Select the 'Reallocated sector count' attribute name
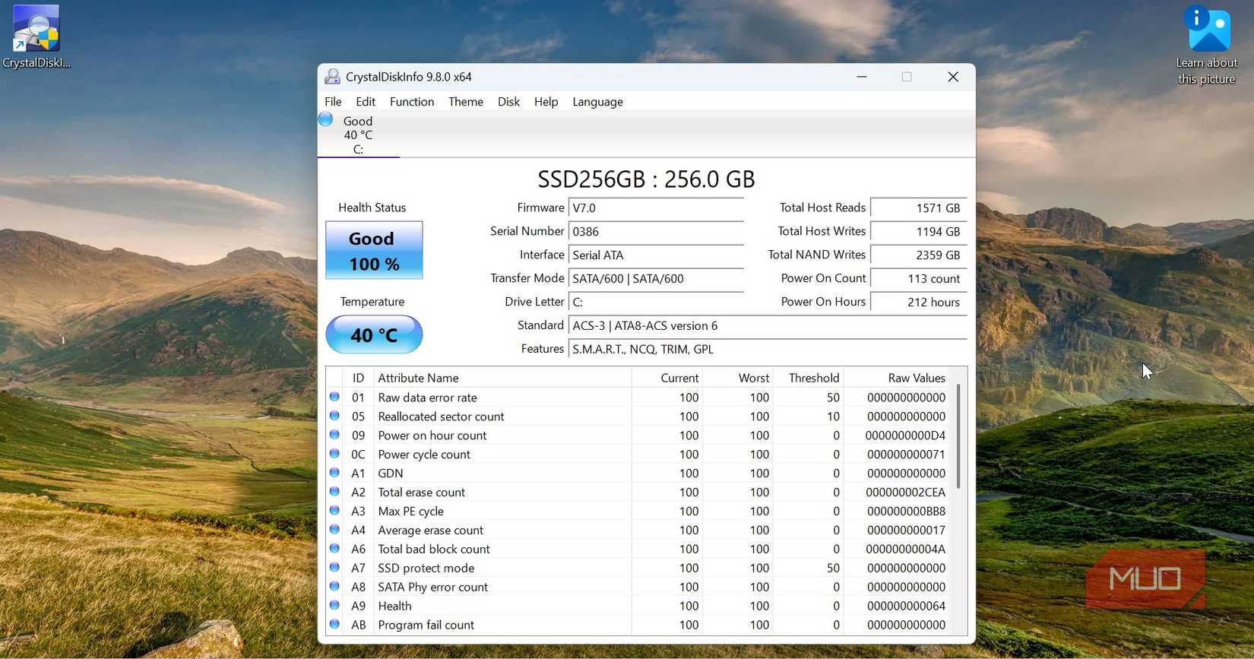The image size is (1254, 659). (x=441, y=417)
